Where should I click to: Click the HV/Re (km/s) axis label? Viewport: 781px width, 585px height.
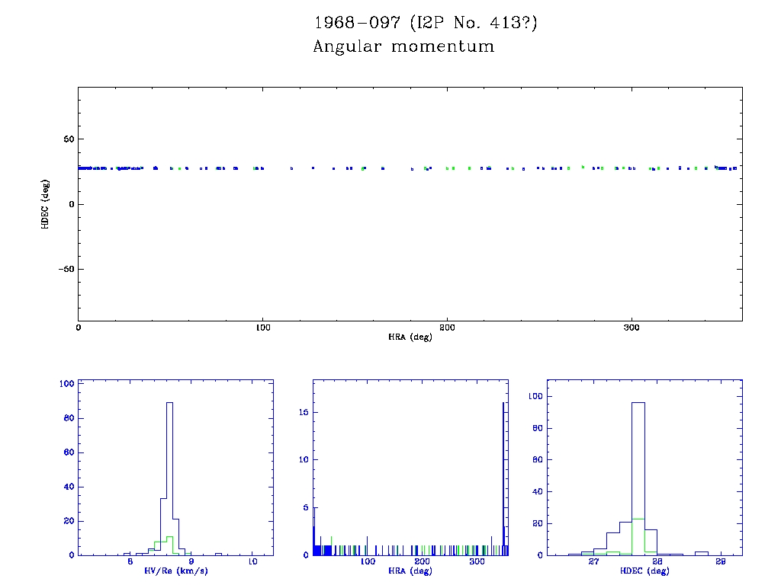[177, 571]
